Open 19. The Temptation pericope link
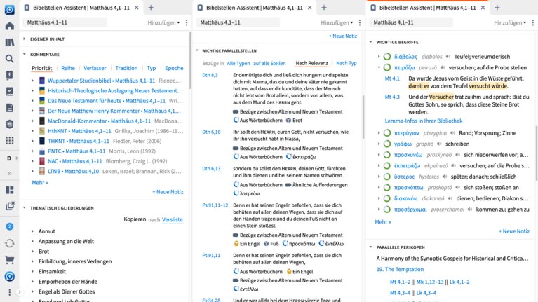Viewport: 538px width, 302px height. pyautogui.click(x=400, y=269)
